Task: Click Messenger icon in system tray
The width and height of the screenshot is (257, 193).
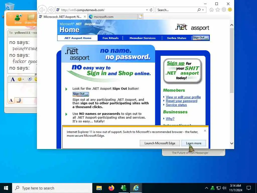Action: [x=213, y=188]
